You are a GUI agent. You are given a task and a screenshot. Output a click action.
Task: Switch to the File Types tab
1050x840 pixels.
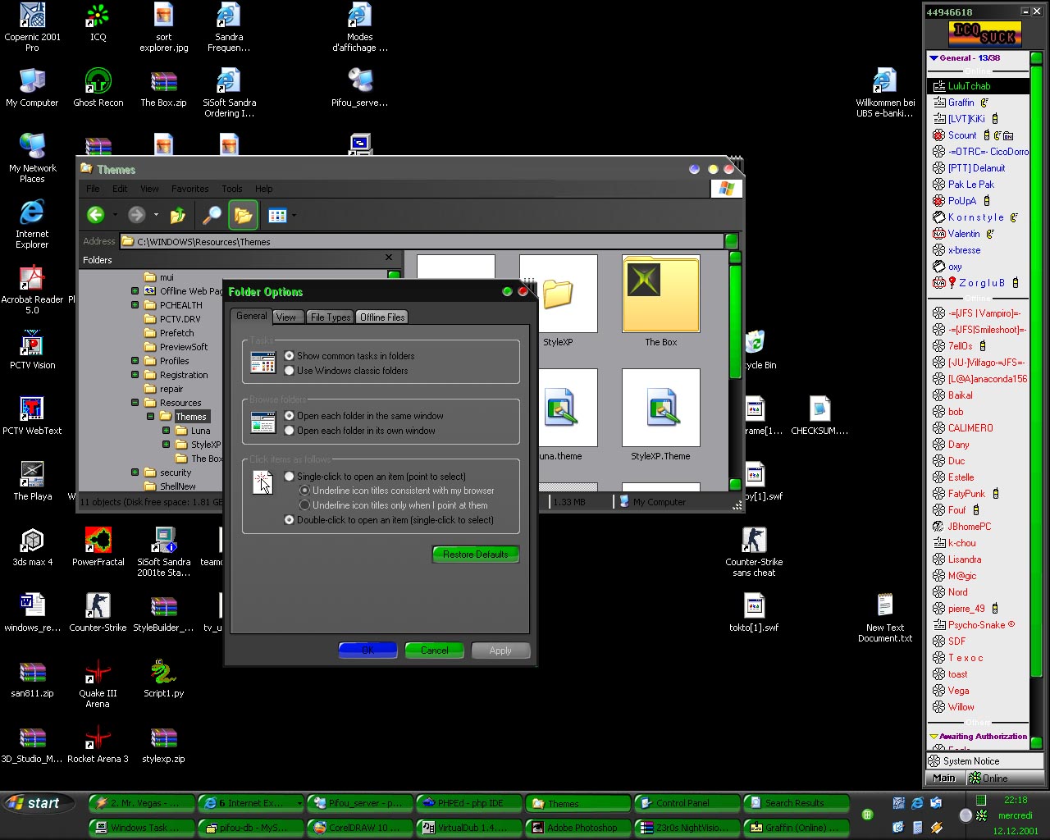tap(331, 317)
